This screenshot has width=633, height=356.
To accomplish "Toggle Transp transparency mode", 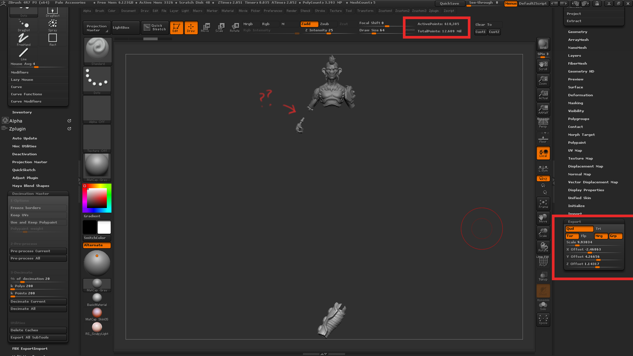I will [543, 276].
